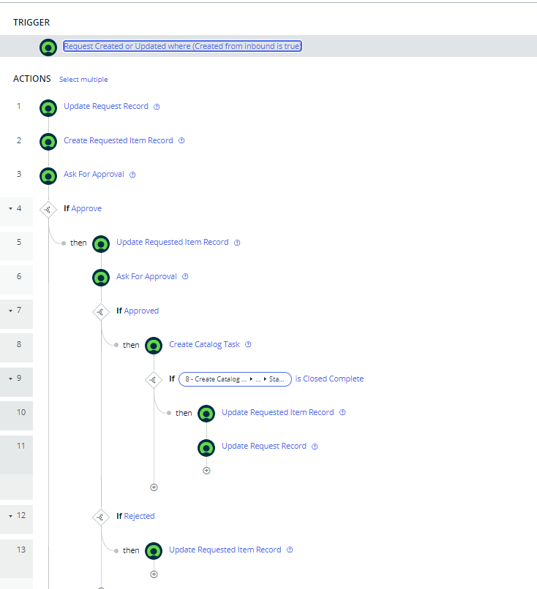
Task: Open step 13 Update Requested Item Record
Action: [x=225, y=550]
